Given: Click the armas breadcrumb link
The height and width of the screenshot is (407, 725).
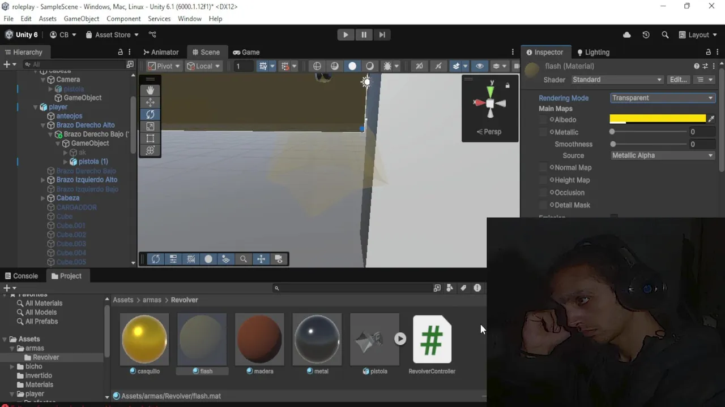Looking at the screenshot, I should (152, 300).
